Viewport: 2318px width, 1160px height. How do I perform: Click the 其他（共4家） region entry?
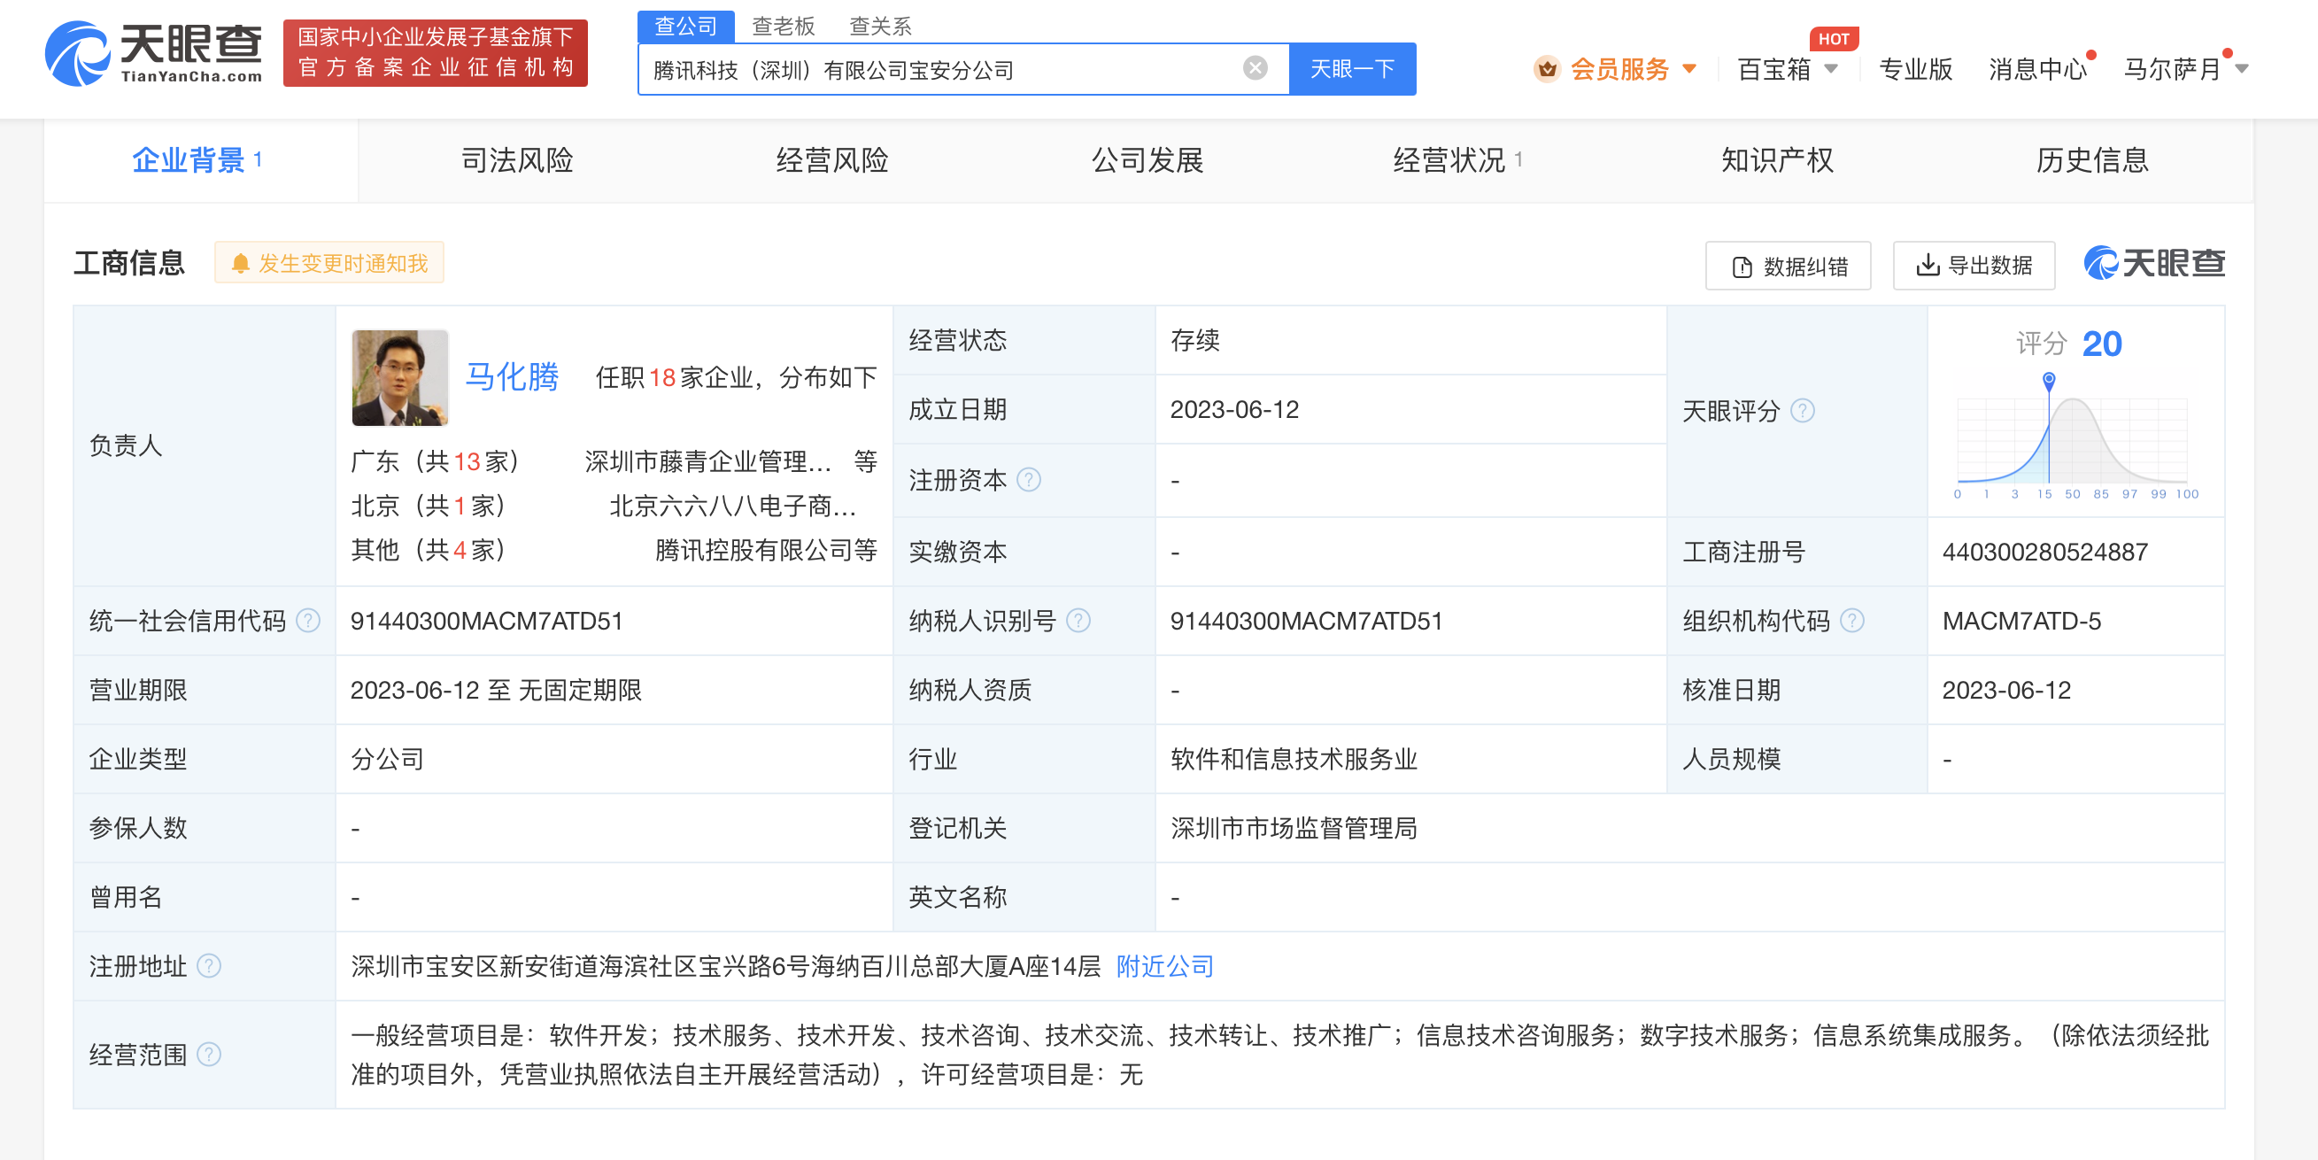429,550
